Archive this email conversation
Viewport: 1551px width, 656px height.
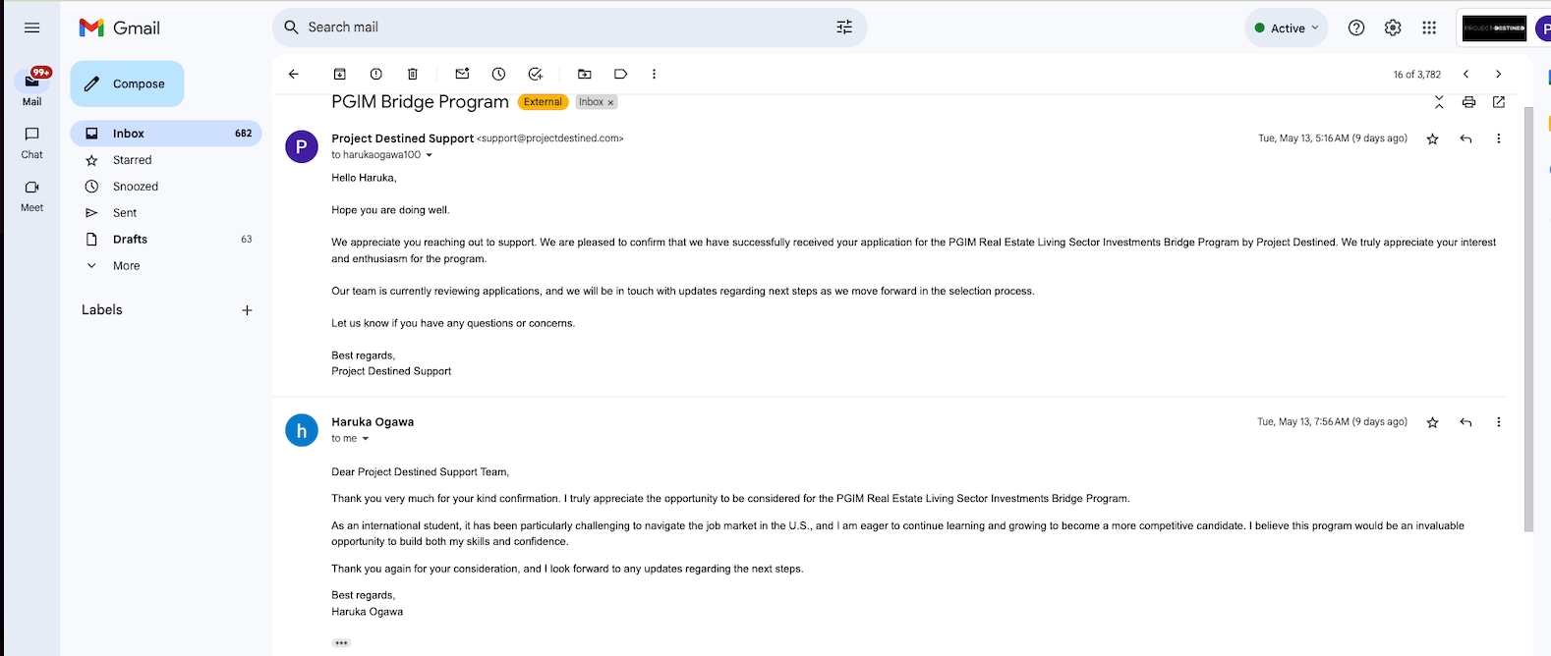(x=340, y=74)
